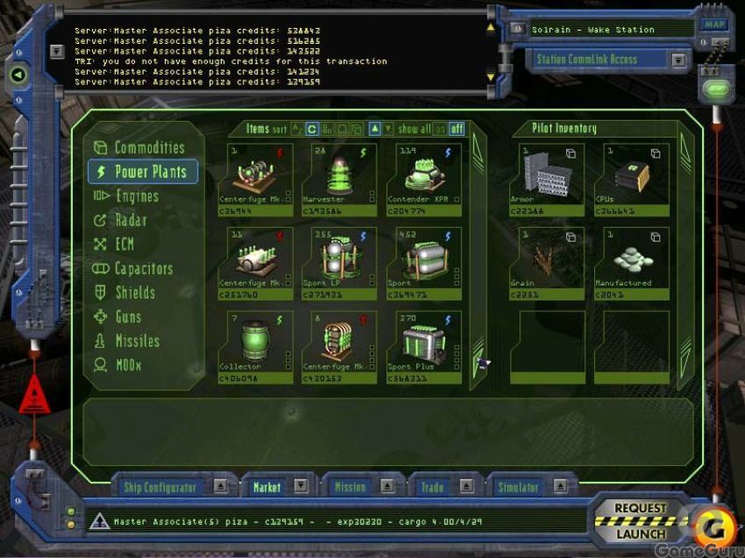This screenshot has height=558, width=745.
Task: Select the CPUs item in Pilot Inventory
Action: tap(632, 181)
